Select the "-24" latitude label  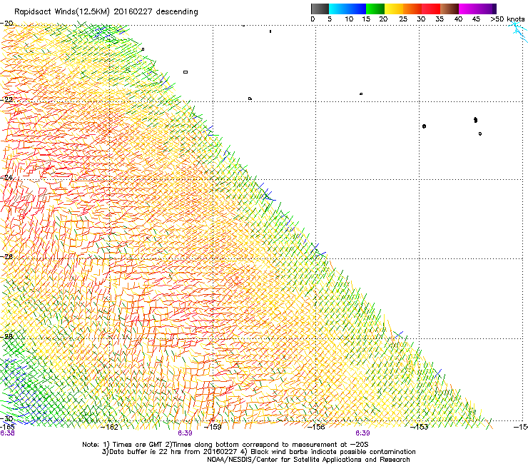click(6, 178)
